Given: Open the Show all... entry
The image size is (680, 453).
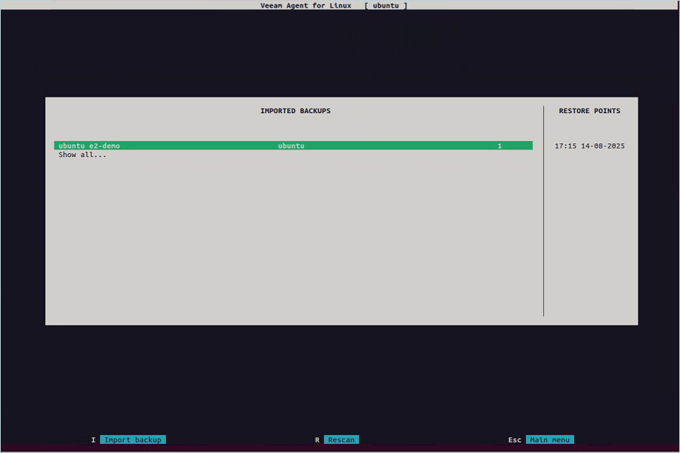Looking at the screenshot, I should [82, 155].
